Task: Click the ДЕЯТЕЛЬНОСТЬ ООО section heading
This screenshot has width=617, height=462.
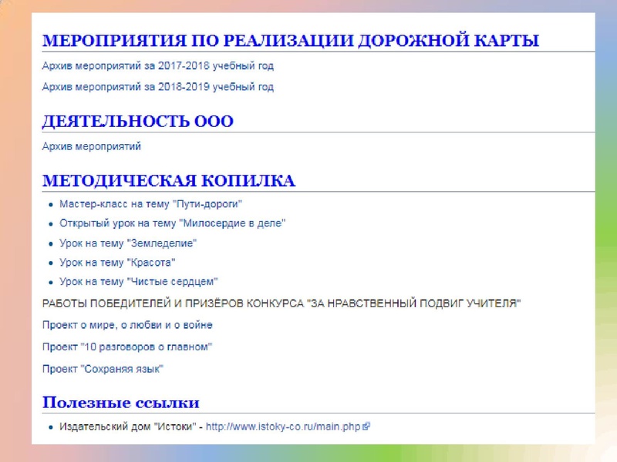Action: [x=137, y=122]
